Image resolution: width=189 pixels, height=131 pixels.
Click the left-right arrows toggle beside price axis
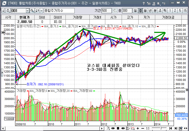(3, 33)
